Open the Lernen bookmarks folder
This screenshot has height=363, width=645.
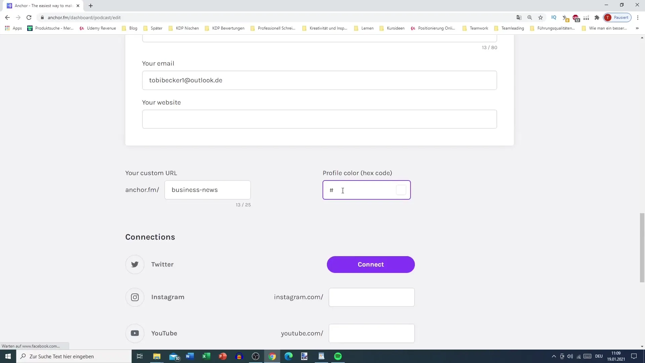tap(364, 28)
